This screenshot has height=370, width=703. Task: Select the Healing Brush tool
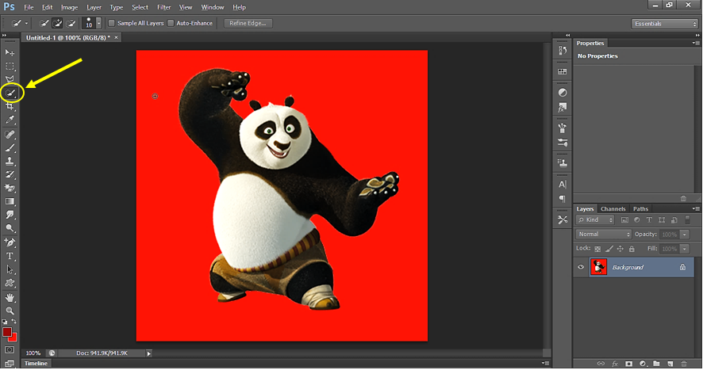[x=10, y=135]
